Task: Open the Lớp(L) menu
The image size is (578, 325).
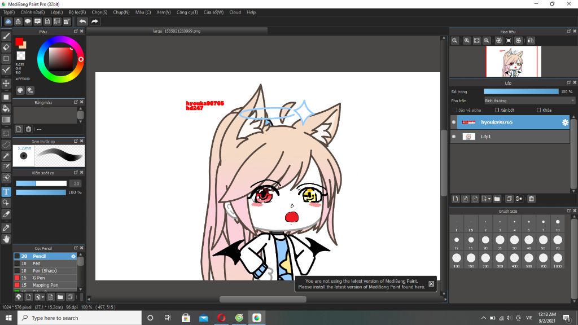Action: click(56, 12)
